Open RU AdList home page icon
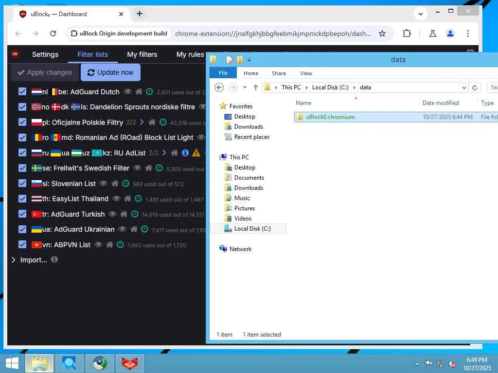498x373 pixels. point(175,153)
